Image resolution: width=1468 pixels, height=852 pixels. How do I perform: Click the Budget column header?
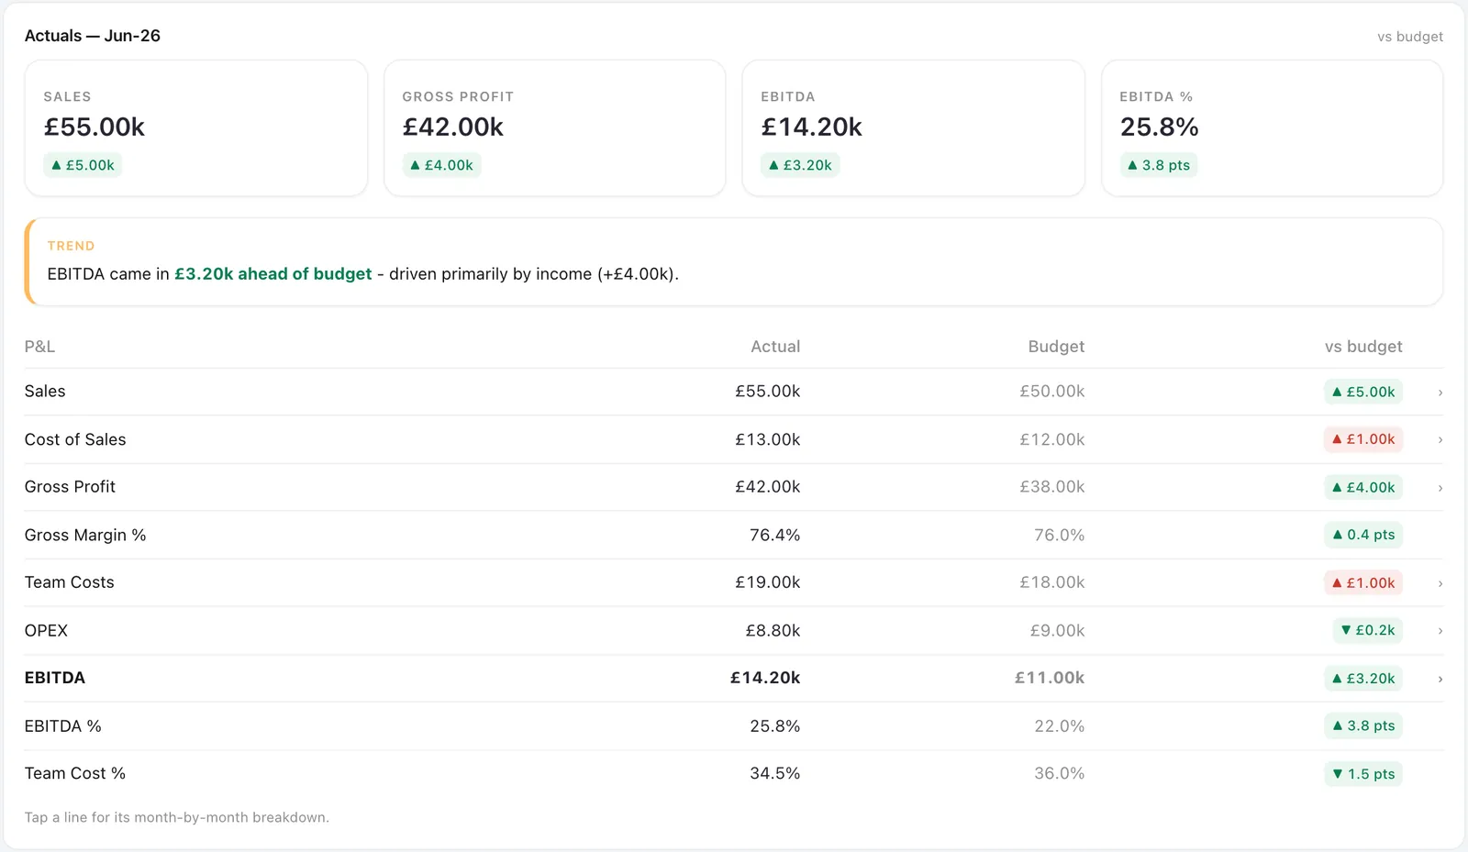[1056, 347]
